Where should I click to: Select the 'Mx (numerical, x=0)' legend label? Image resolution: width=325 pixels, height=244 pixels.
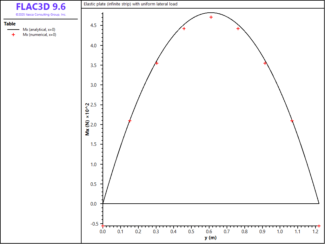[39, 35]
